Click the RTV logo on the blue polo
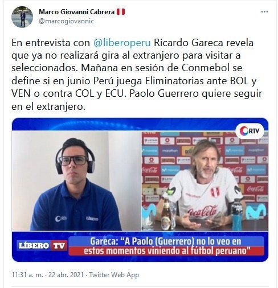This screenshot has width=278, height=288. click(x=61, y=219)
